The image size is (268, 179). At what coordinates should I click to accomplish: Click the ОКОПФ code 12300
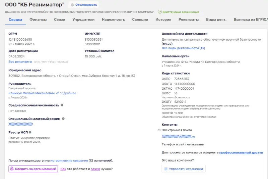[179, 113]
